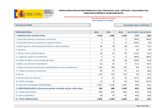This screenshot has height=108, width=166.
Task: Click '2. Homicidios dolosos y asesinatos en grado tentativa'
Action: 38,43
